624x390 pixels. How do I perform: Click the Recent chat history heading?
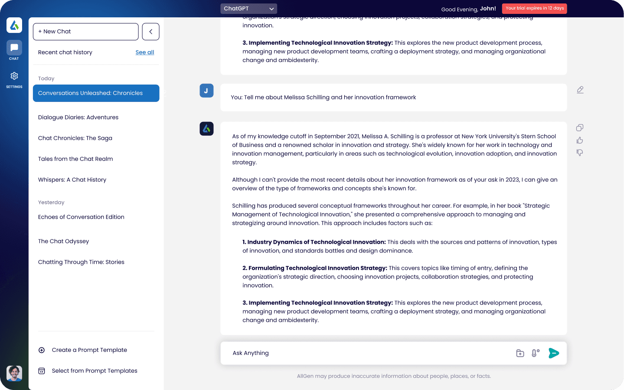65,52
